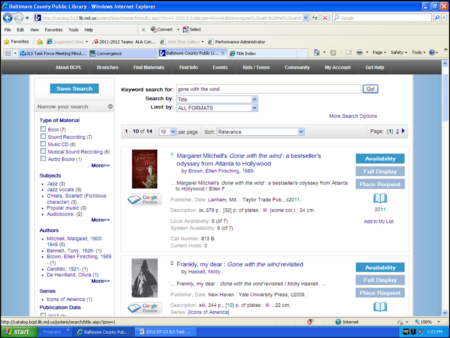
Task: Click the Go! search button
Action: tap(370, 89)
